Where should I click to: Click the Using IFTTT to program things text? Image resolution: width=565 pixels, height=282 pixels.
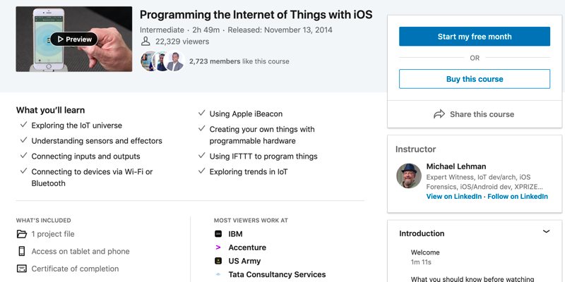[263, 157]
